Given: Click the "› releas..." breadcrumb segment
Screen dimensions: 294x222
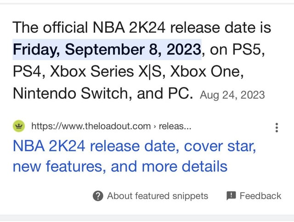Looking at the screenshot, I should pos(170,126).
